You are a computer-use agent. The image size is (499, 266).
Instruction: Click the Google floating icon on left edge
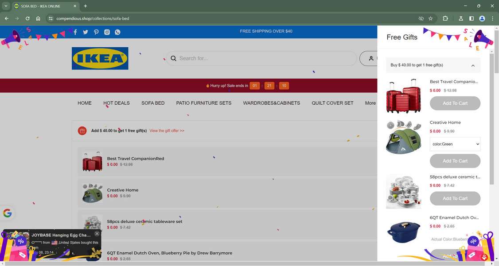click(8, 213)
